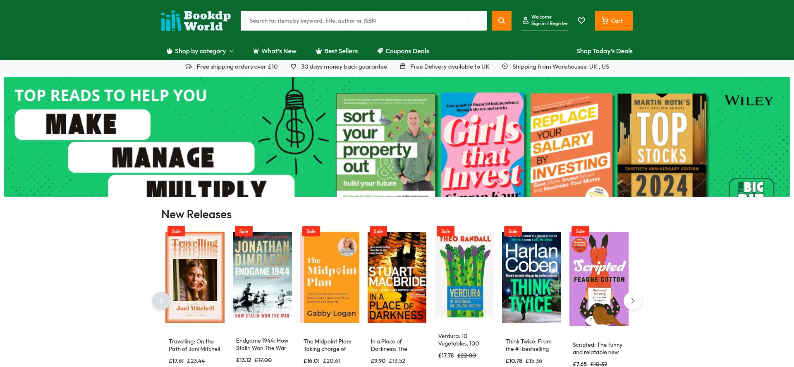Open Sign in / Register link
This screenshot has height=367, width=794.
(x=549, y=24)
